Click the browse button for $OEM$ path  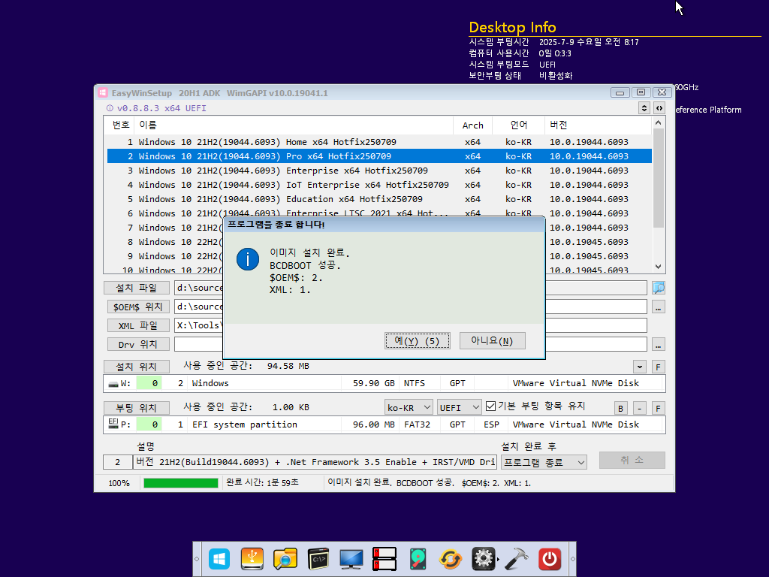tap(658, 307)
